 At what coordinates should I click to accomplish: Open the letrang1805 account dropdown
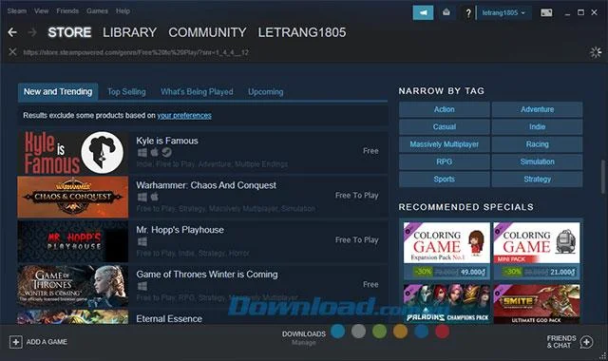(503, 12)
